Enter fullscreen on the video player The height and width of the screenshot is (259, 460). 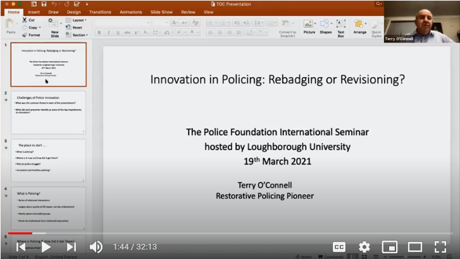tap(440, 247)
